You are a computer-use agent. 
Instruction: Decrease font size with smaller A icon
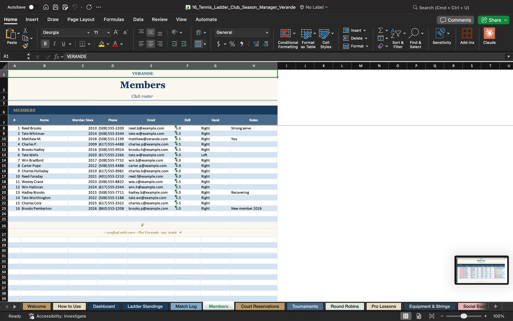125,32
